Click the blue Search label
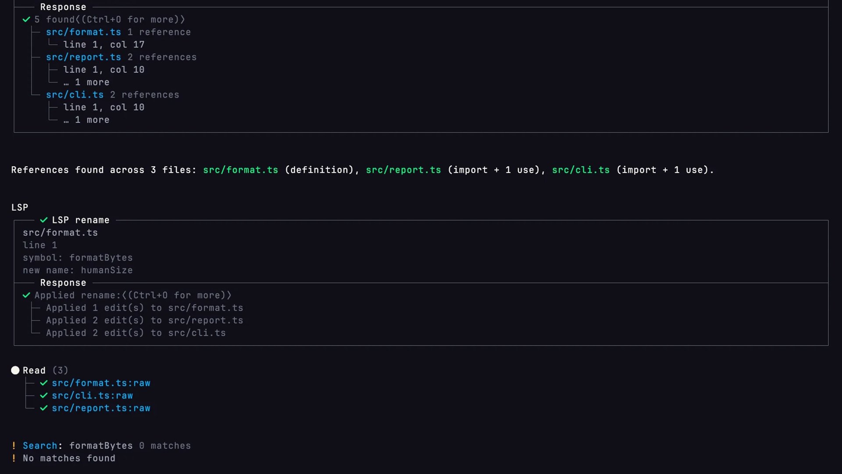This screenshot has height=474, width=842. (x=40, y=446)
